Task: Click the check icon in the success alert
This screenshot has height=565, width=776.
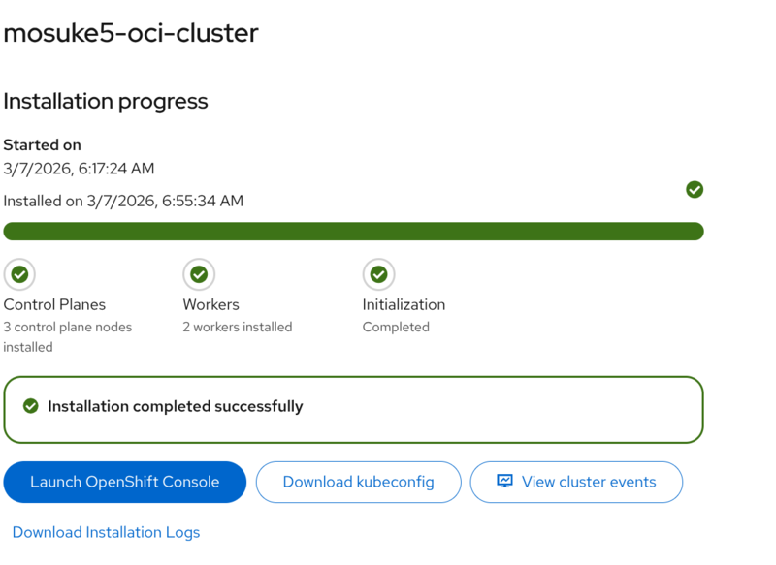Action: [x=31, y=406]
